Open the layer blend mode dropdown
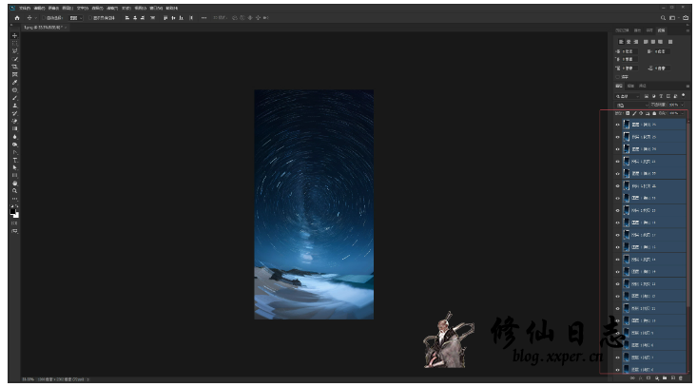The width and height of the screenshot is (697, 387). pyautogui.click(x=632, y=105)
